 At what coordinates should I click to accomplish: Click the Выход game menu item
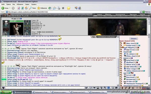point(142,14)
